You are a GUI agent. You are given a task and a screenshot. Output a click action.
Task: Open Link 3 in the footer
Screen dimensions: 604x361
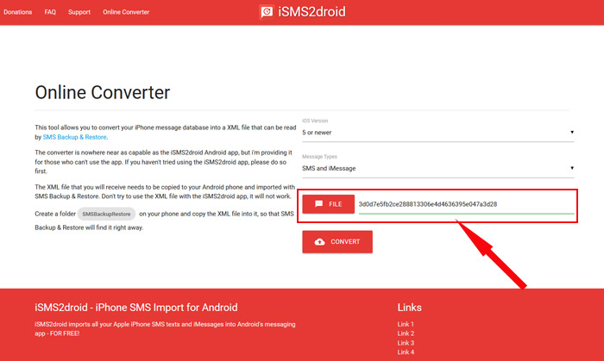(x=406, y=343)
